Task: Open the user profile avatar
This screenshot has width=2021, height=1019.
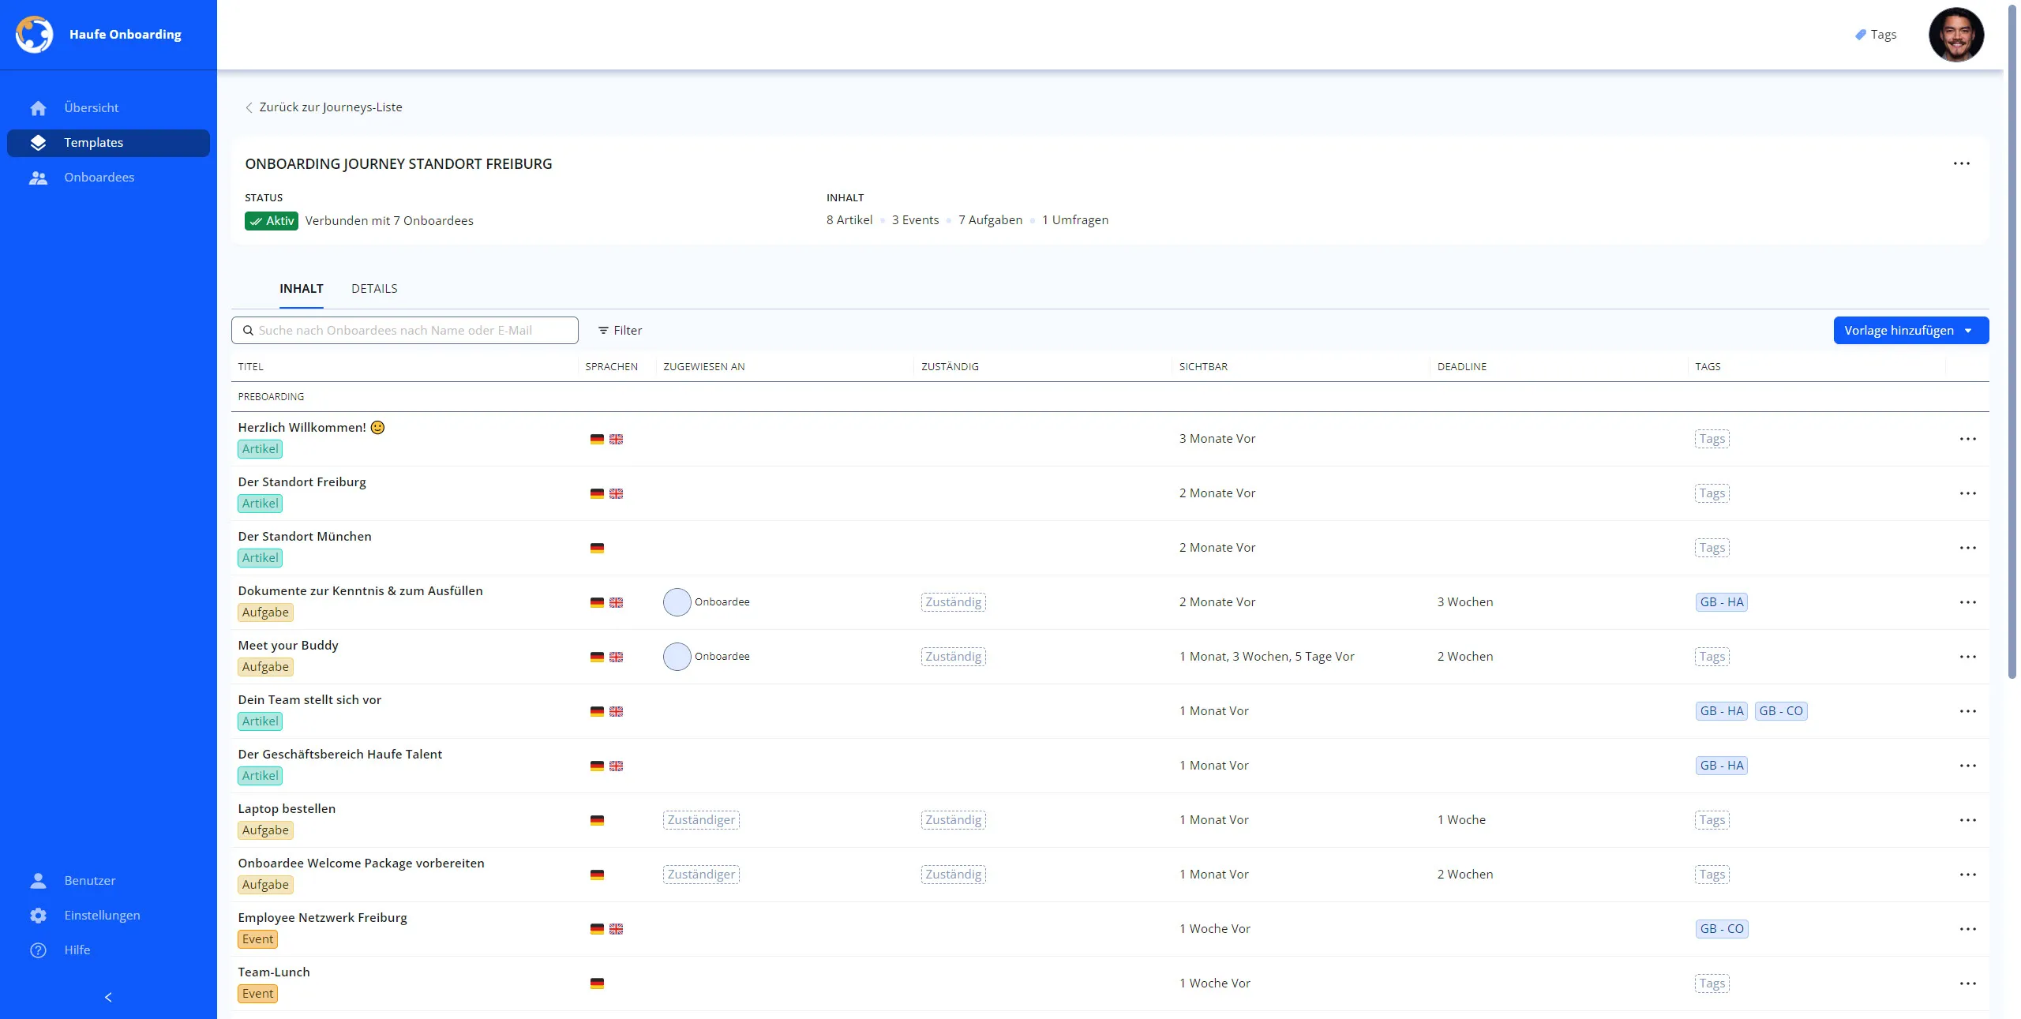Action: [x=1955, y=35]
